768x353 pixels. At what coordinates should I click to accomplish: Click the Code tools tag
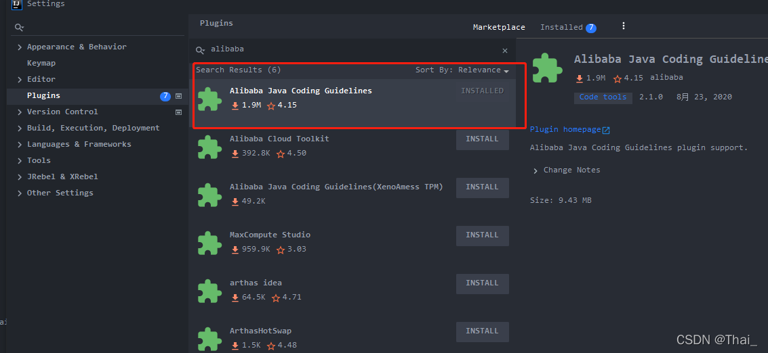pos(603,97)
